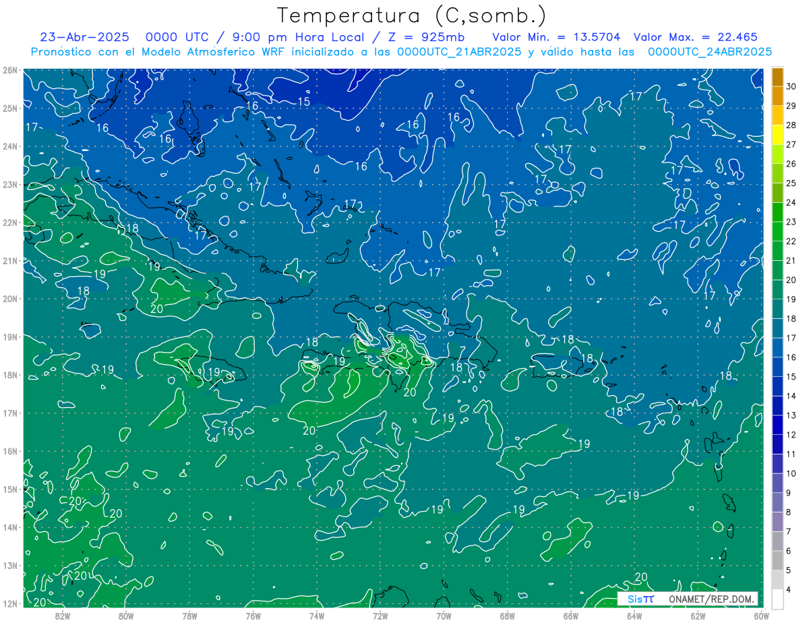Click the 12N latitude axis label
Viewport: 809px width, 625px height.
point(9,603)
